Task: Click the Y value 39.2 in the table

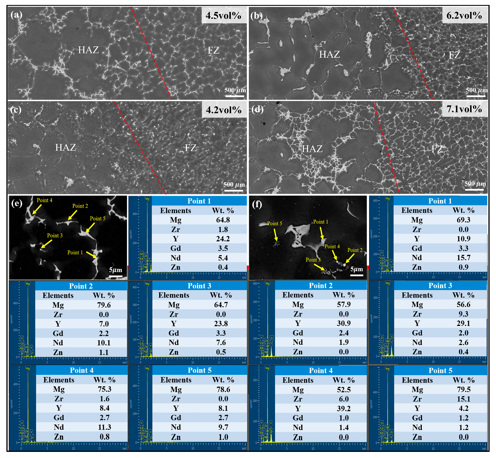Action: coord(344,408)
